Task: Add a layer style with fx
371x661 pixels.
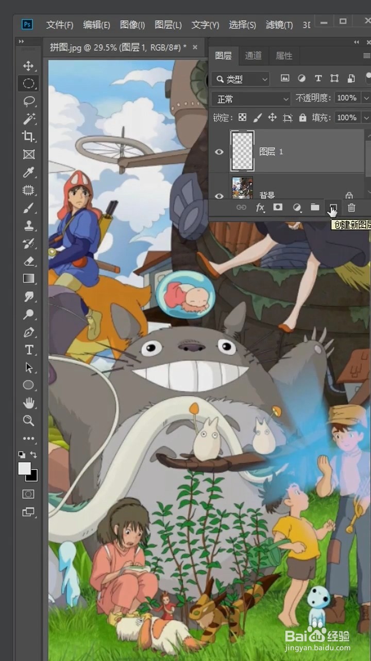Action: [260, 208]
